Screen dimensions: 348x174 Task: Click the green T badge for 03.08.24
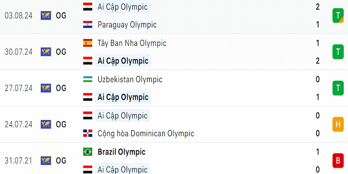coord(338,16)
